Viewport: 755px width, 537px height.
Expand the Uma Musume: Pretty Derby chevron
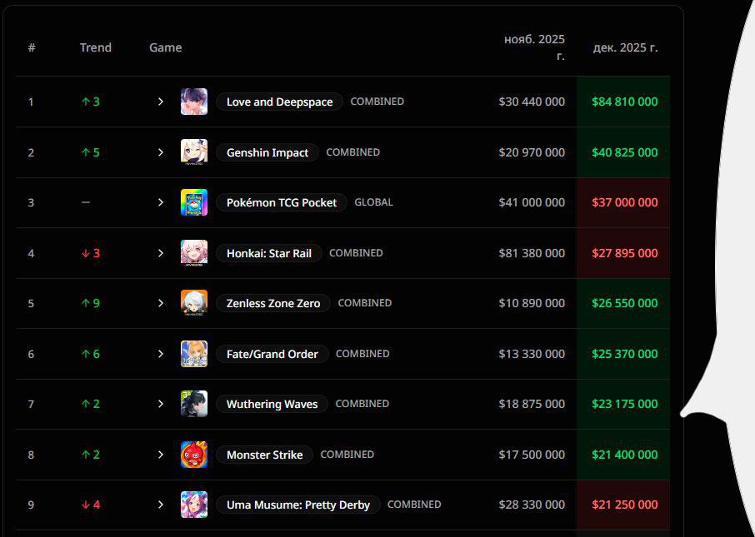[161, 505]
